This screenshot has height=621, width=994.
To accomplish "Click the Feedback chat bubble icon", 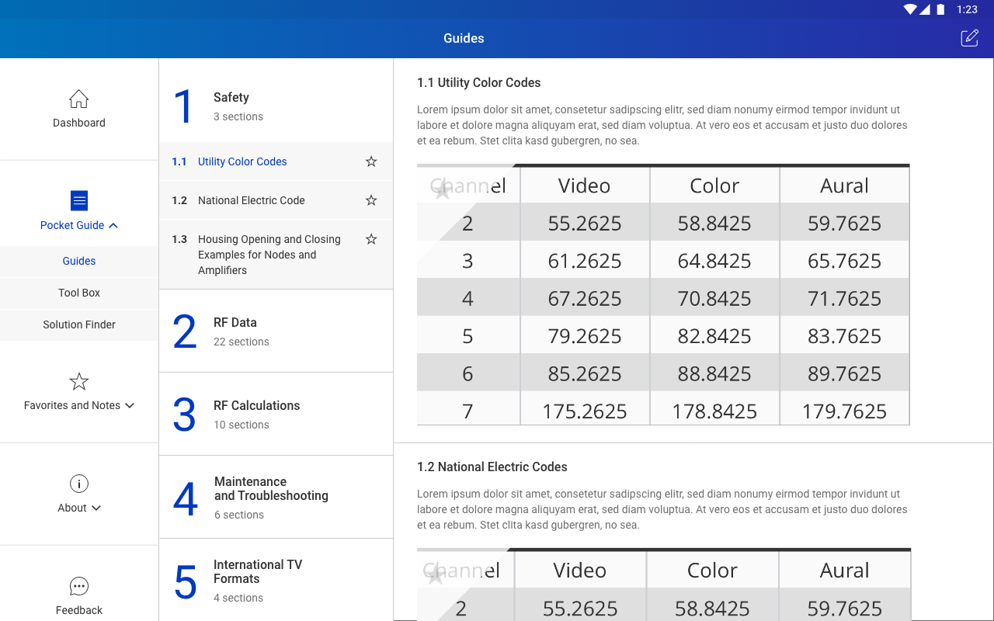I will coord(78,586).
